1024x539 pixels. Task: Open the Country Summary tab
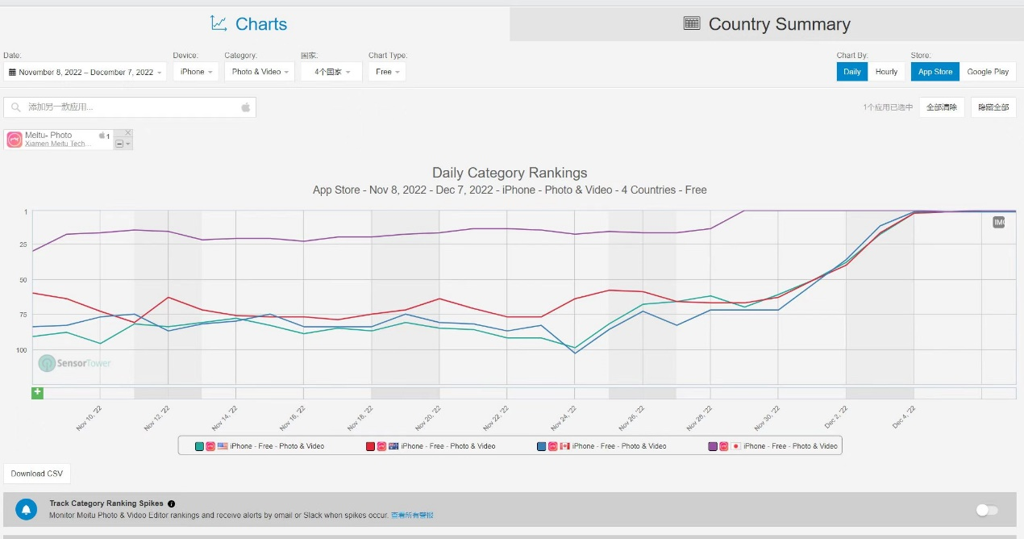767,24
